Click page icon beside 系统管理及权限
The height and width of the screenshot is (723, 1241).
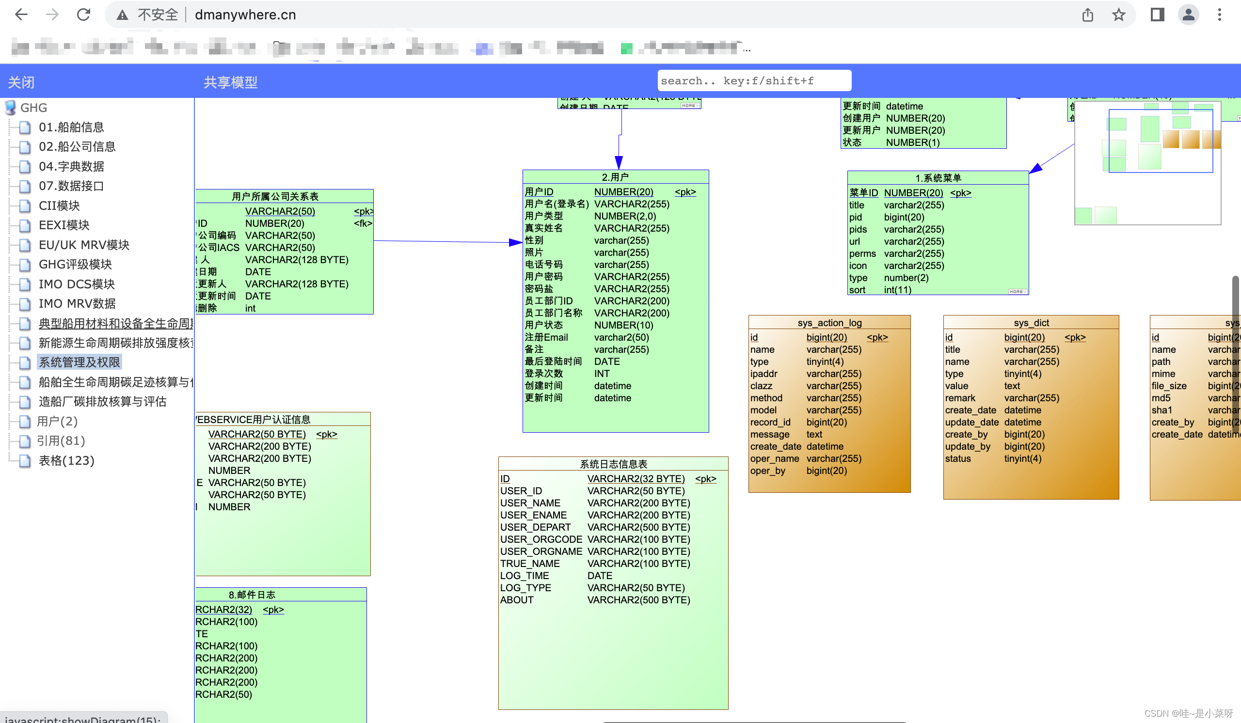(x=25, y=363)
